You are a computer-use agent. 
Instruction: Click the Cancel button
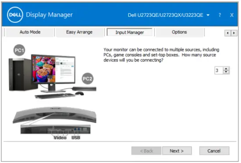click(214, 151)
